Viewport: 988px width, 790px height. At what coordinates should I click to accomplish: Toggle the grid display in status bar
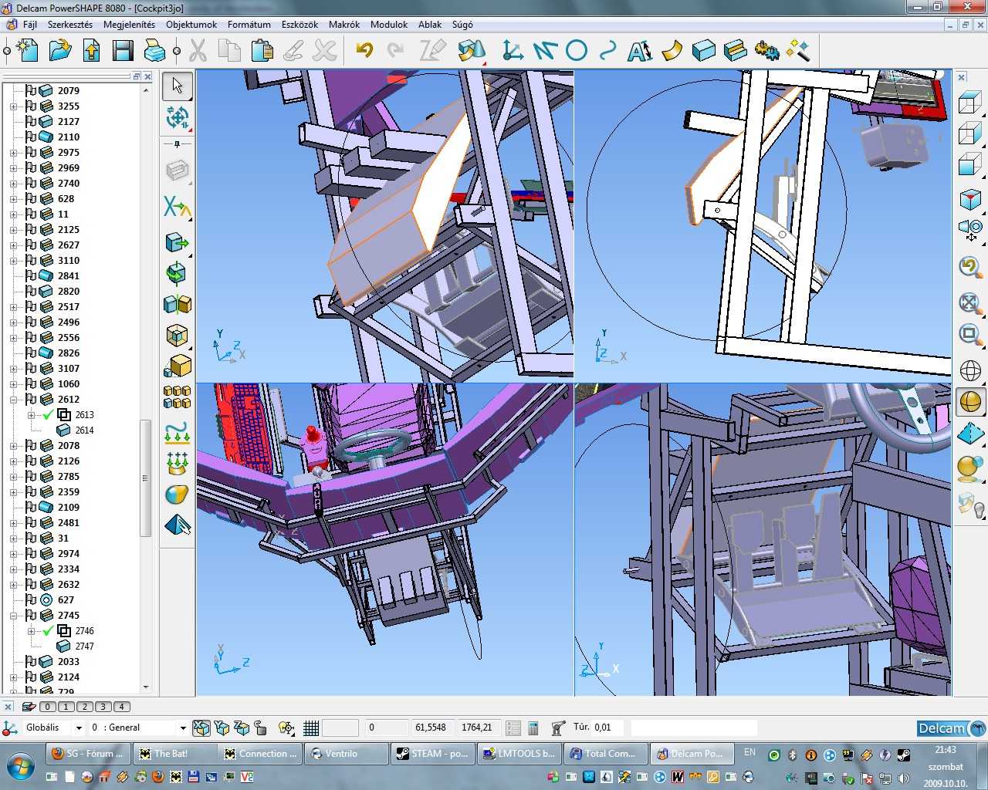point(311,728)
